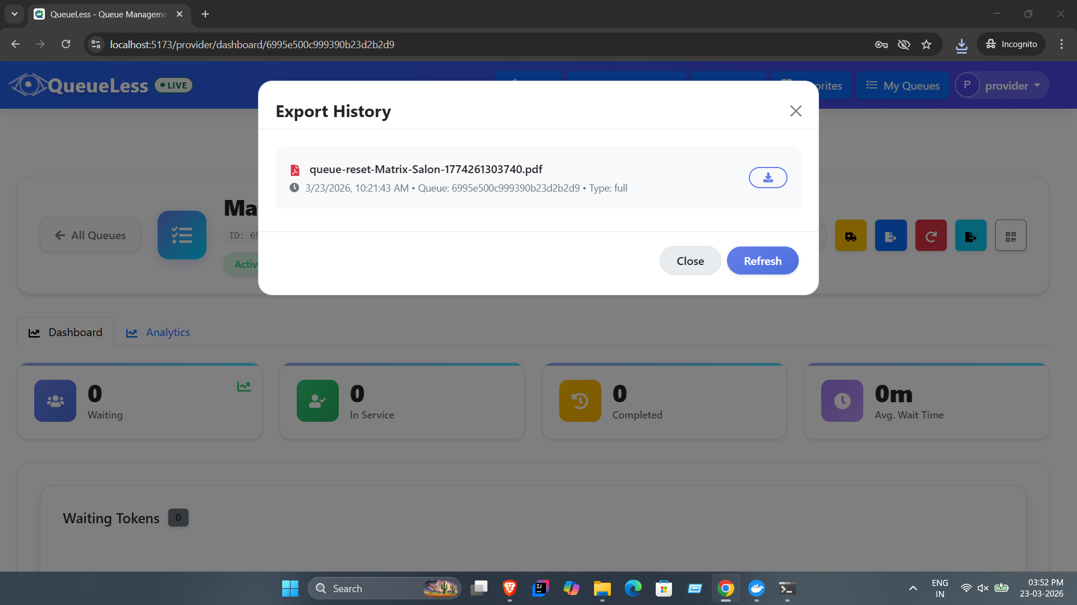Click the blue queue list icon
Viewport: 1077px width, 605px height.
pyautogui.click(x=182, y=235)
